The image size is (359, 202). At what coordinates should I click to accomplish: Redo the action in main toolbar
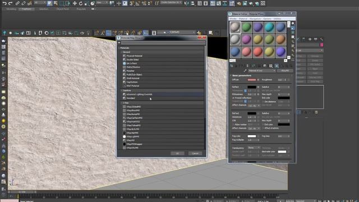[10, 3]
